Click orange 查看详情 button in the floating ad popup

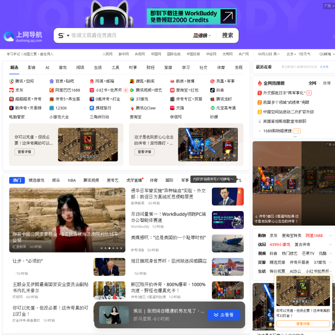[x=303, y=324]
